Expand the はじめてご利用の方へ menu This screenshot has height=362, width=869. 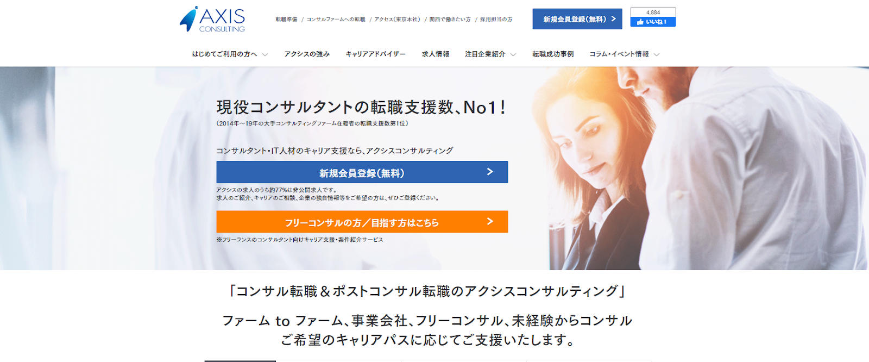coord(230,54)
